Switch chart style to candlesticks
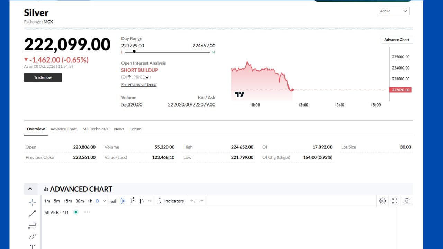This screenshot has width=443, height=249. coord(123,201)
